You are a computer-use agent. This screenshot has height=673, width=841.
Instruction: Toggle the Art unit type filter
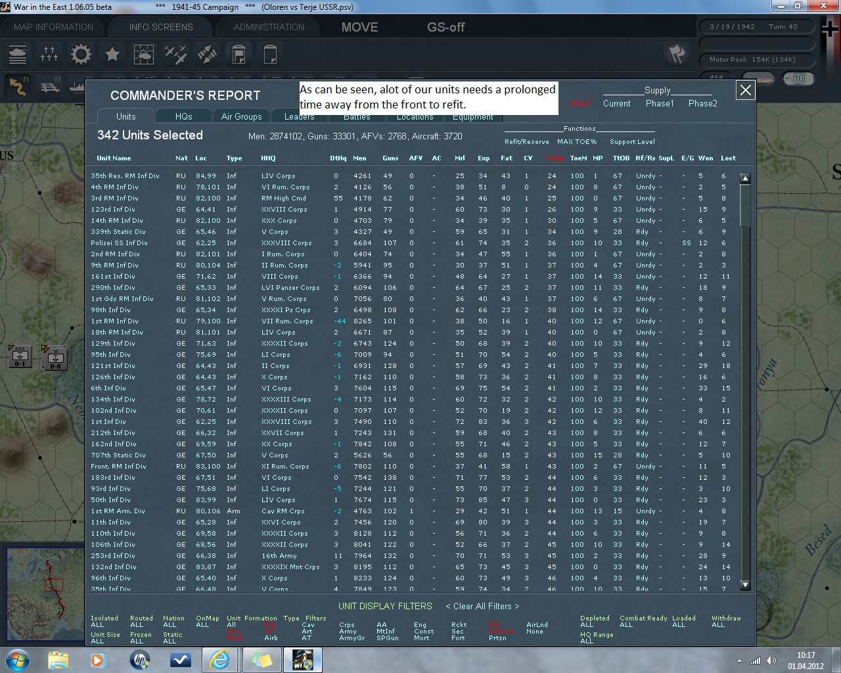point(306,632)
